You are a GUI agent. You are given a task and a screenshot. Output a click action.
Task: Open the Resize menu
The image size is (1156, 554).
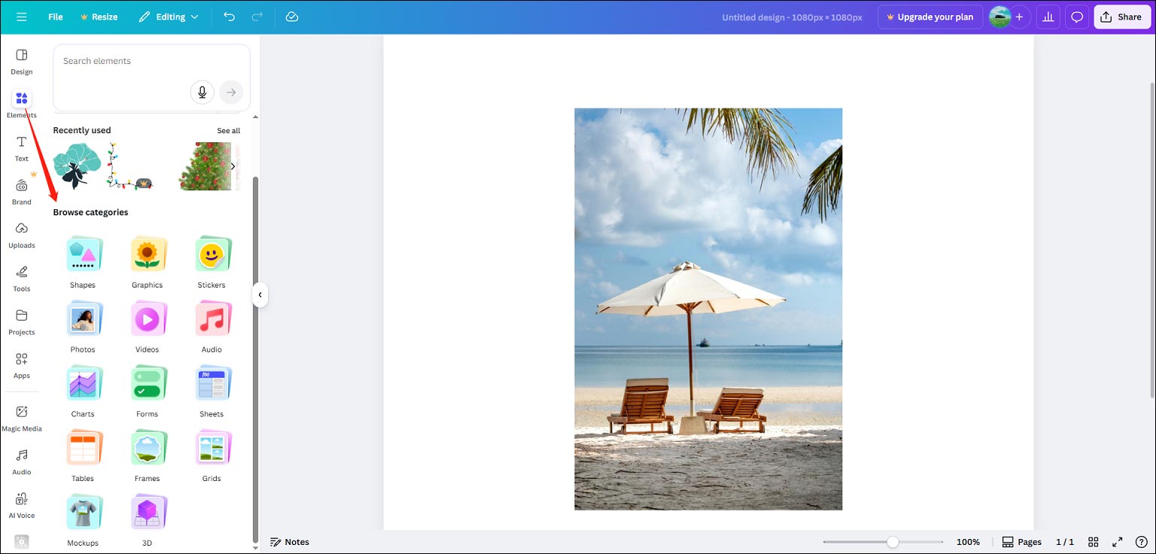point(99,16)
